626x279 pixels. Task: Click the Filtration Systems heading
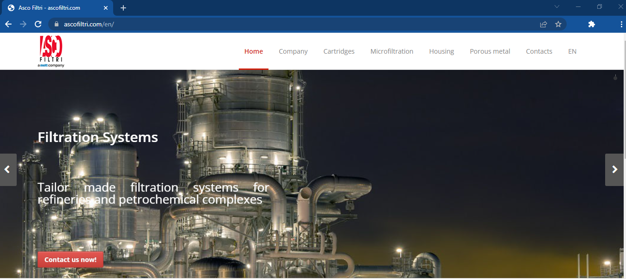click(98, 137)
